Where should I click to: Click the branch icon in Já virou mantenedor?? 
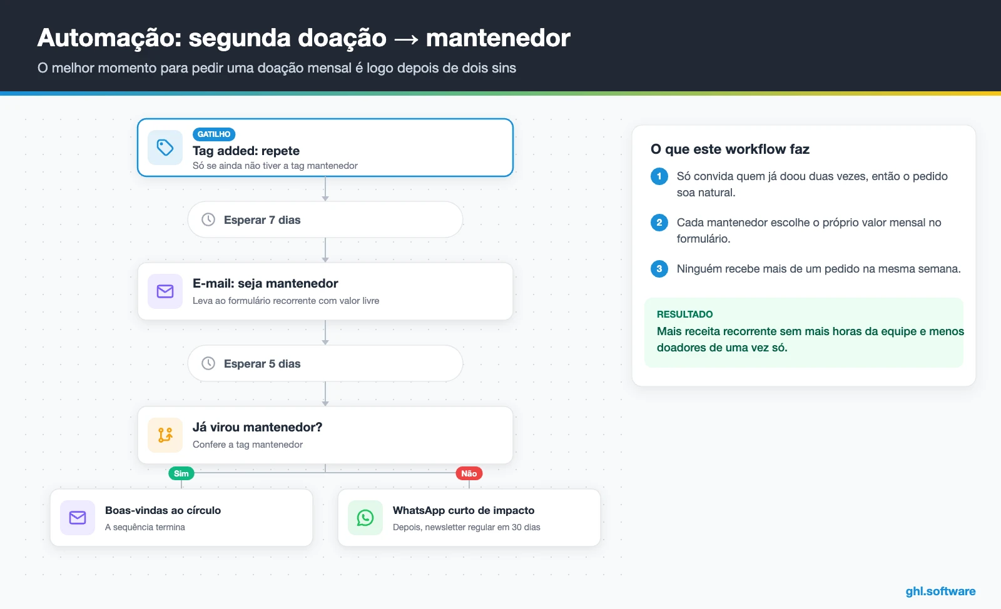pyautogui.click(x=165, y=435)
